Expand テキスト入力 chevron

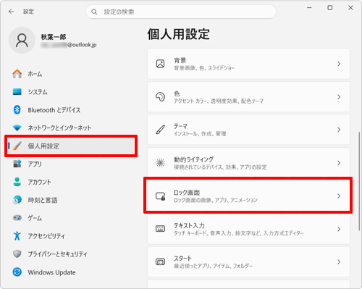[x=339, y=229]
